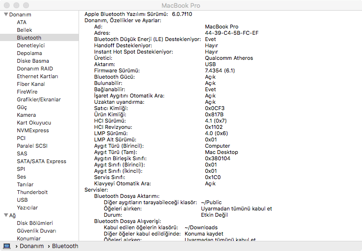362x251 pixels.
Task: Open Tanılar in the sidebar
Action: tap(25, 185)
